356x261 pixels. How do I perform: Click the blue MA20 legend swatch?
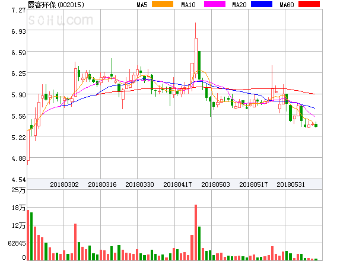click(x=262, y=4)
